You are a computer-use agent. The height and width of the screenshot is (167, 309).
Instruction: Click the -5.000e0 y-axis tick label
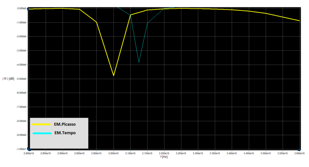[x=21, y=79]
